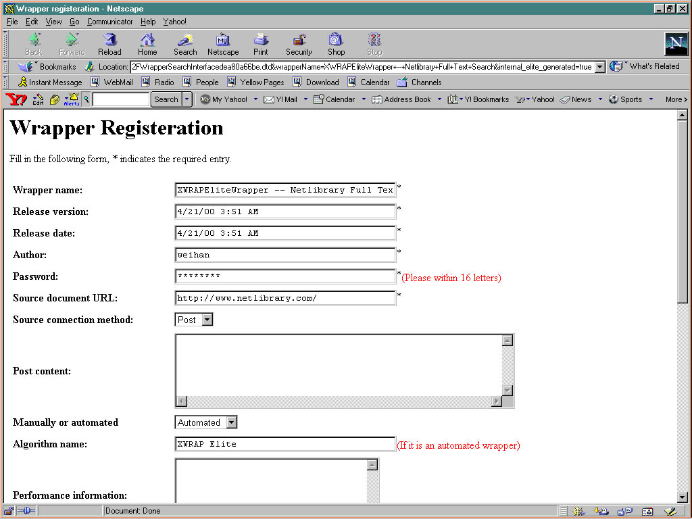Expand Source connection method Post dropdown

(207, 320)
